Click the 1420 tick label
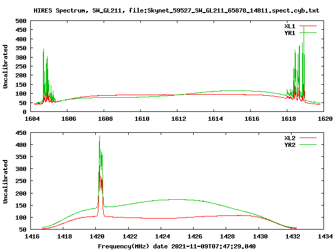 pyautogui.click(x=97, y=236)
